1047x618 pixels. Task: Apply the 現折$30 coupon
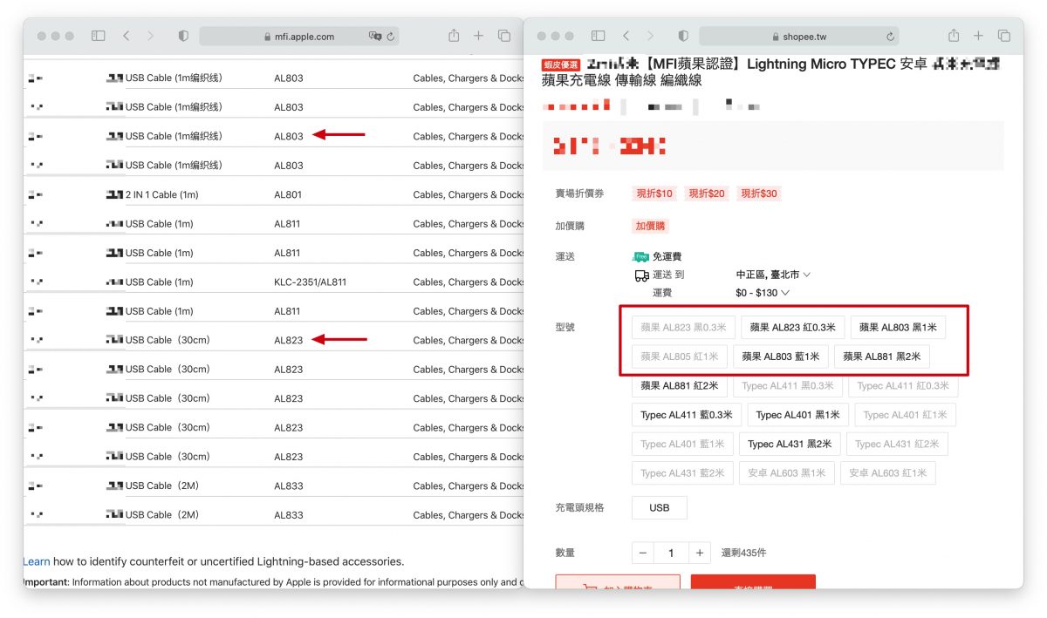coord(758,194)
